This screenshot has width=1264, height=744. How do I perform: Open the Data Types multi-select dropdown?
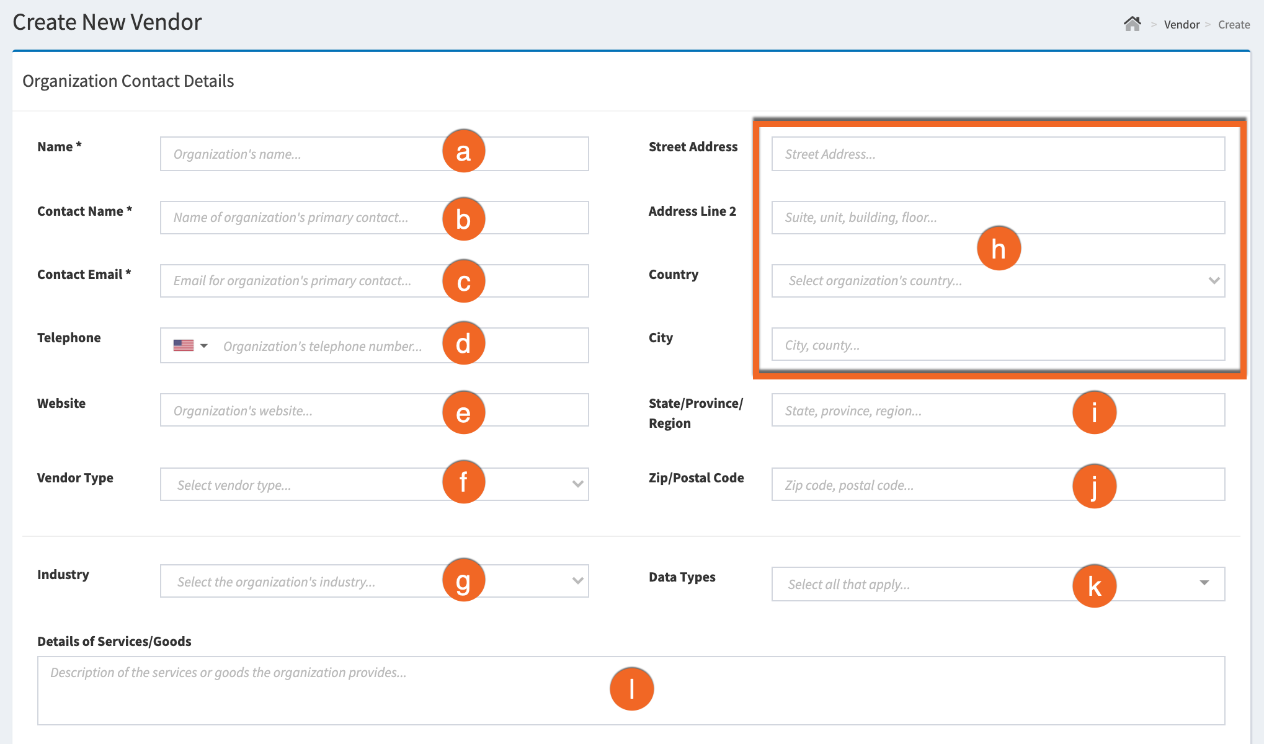point(1204,583)
